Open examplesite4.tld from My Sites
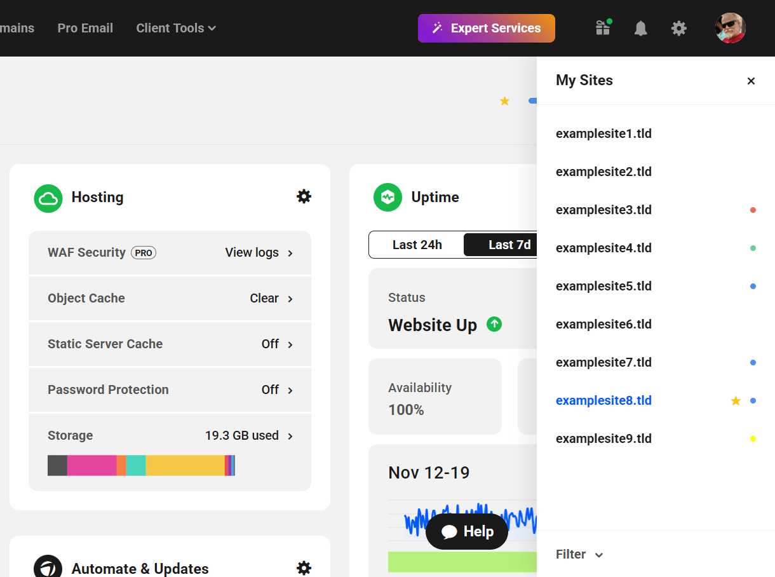Screen dimensions: 775x577 [603, 248]
